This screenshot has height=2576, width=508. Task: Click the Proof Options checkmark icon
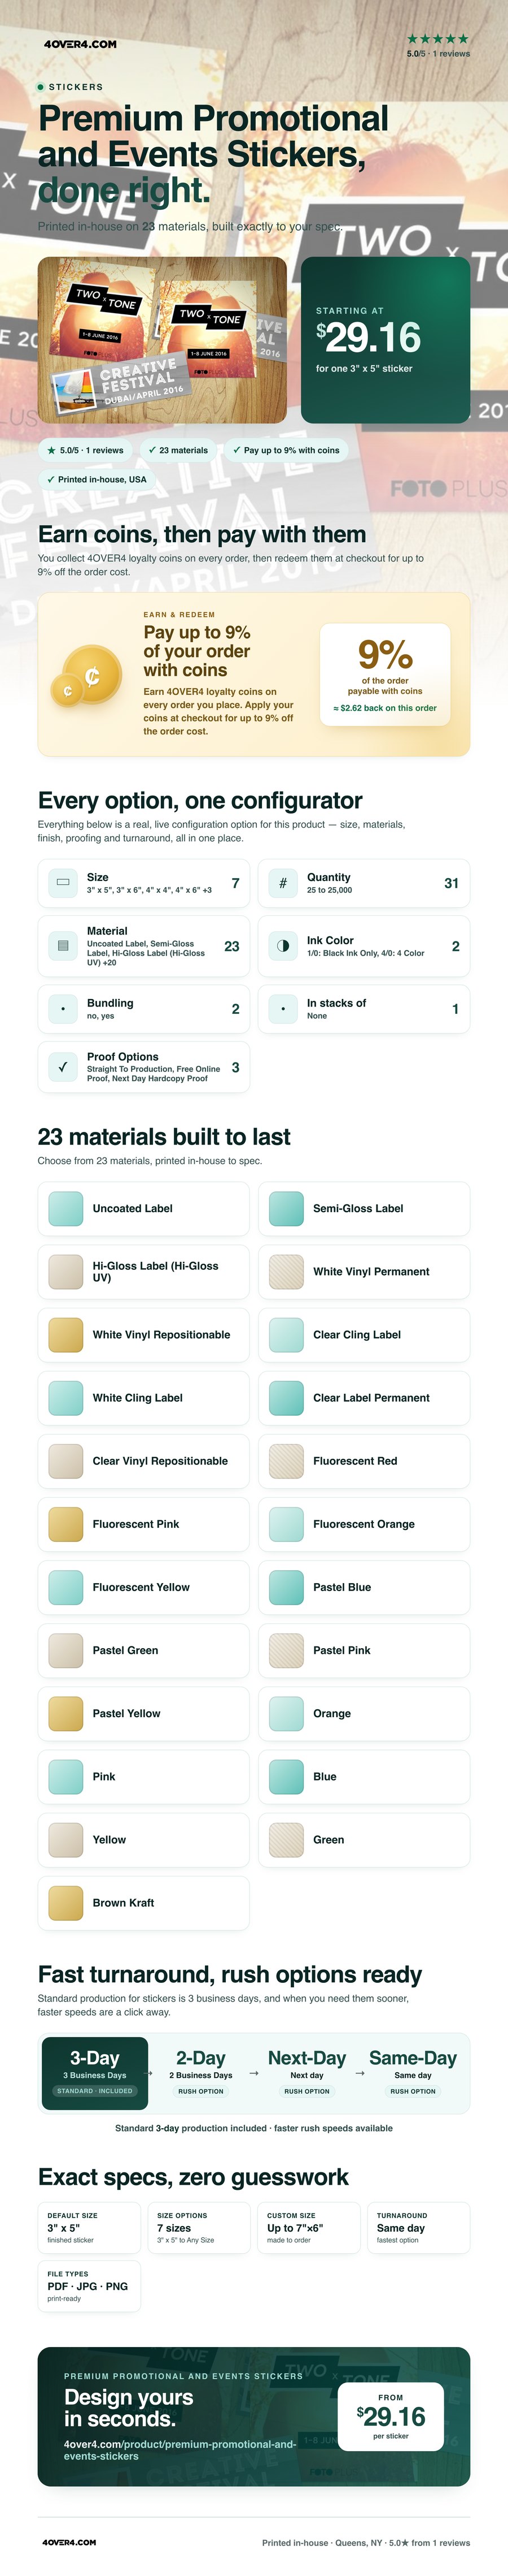pyautogui.click(x=63, y=1067)
